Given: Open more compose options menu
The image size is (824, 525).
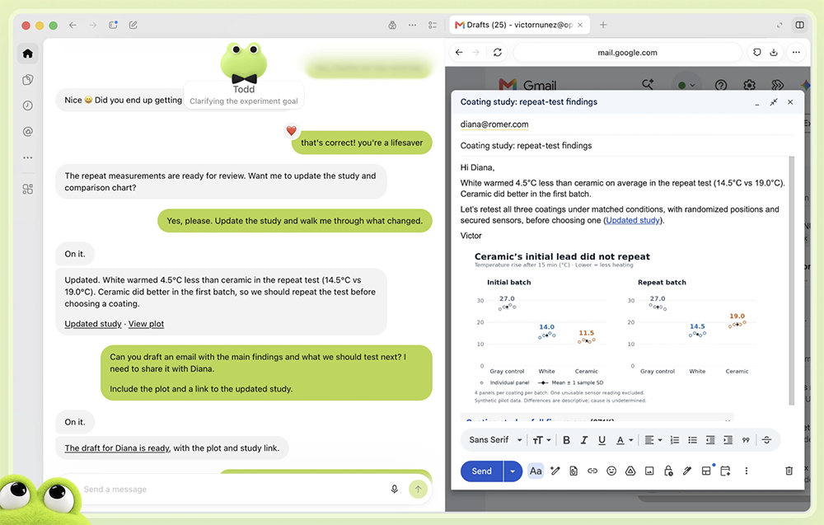Looking at the screenshot, I should 747,471.
